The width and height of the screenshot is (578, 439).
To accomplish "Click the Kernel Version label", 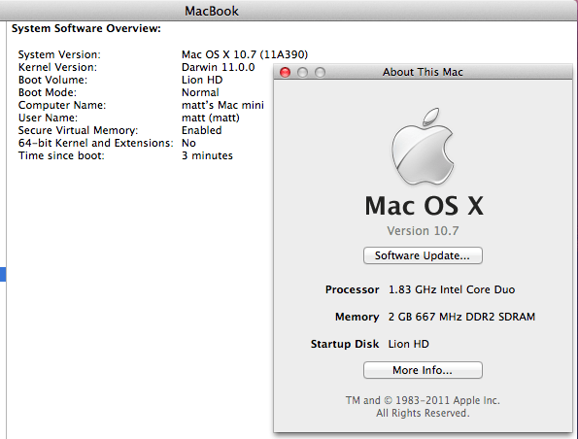I will 57,67.
